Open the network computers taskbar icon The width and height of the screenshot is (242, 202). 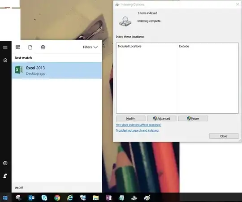83,198
